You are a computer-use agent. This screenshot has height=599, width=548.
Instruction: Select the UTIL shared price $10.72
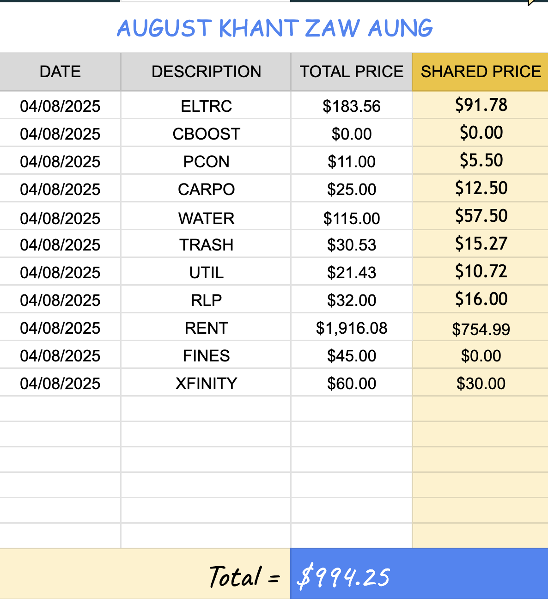(481, 272)
